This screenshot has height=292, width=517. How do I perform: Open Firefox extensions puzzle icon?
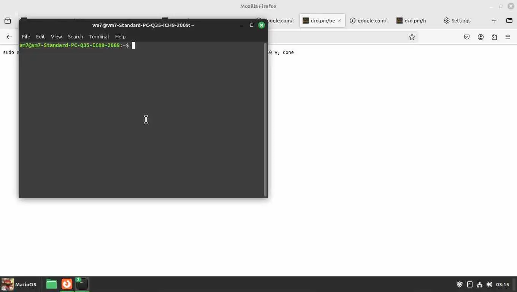494,37
